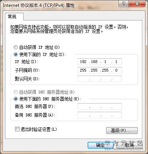Viewport: 148px width, 154px height.
Task: Click the 首选 DNS 服务器 field
Action: click(99, 106)
